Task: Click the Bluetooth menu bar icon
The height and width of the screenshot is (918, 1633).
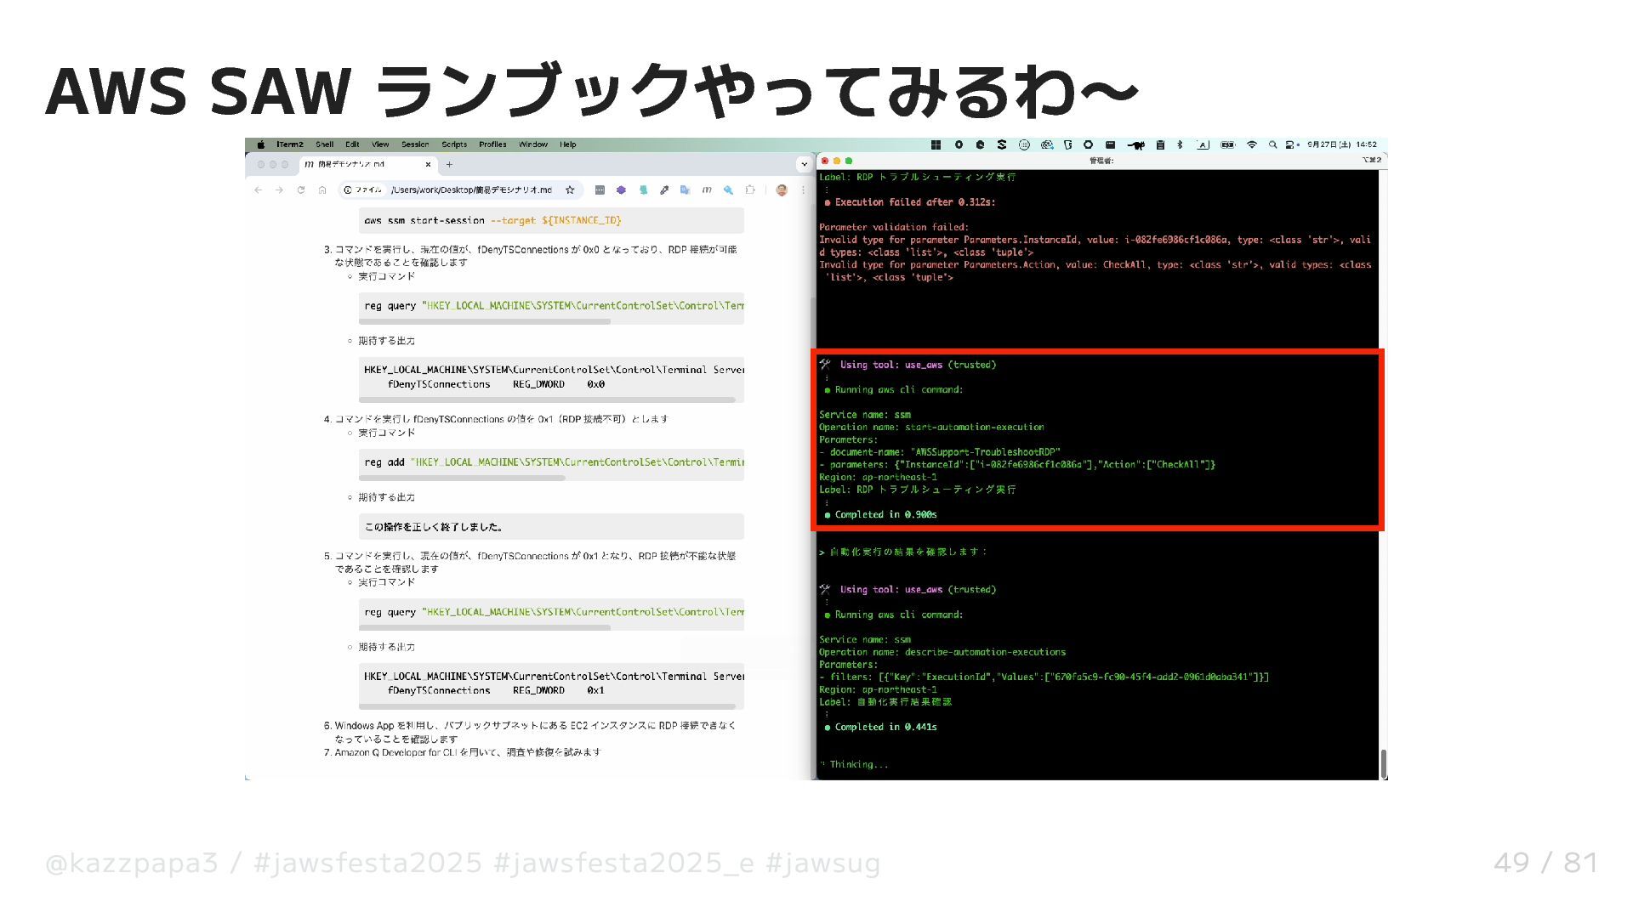Action: [1180, 145]
